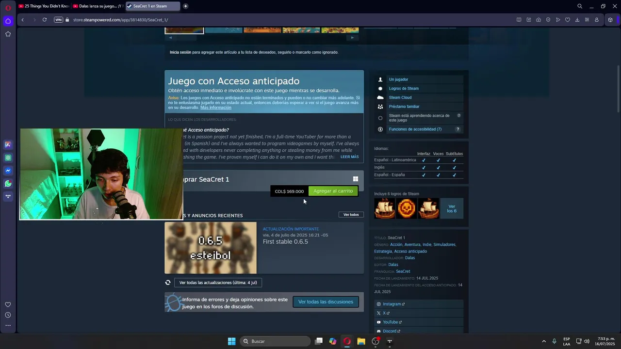
Task: Open the YouTube external link
Action: click(x=390, y=322)
